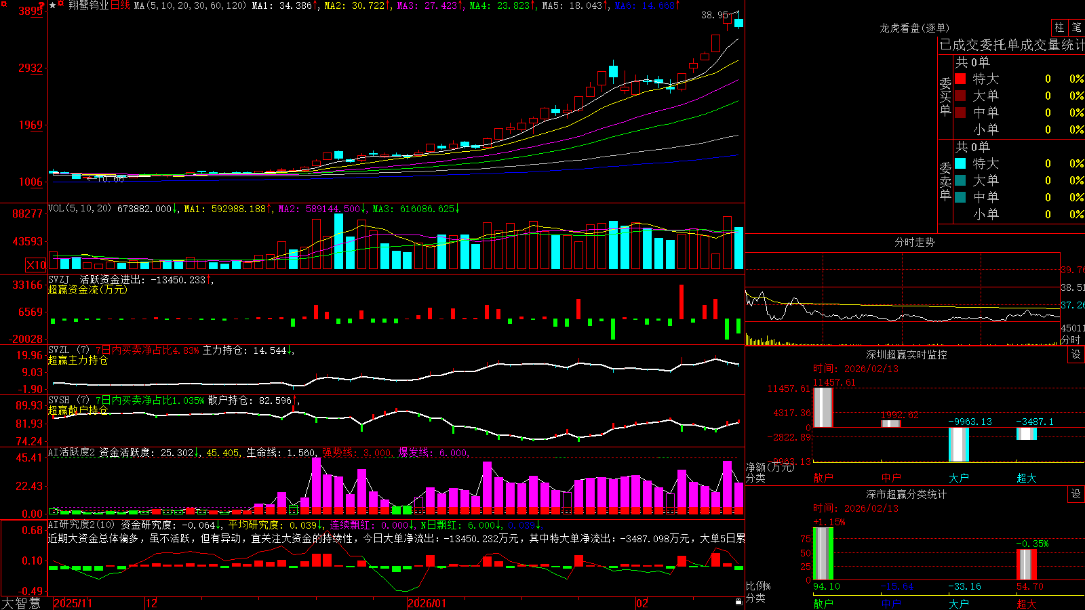Click the -0.35% 超大 ratio bar

click(1027, 565)
